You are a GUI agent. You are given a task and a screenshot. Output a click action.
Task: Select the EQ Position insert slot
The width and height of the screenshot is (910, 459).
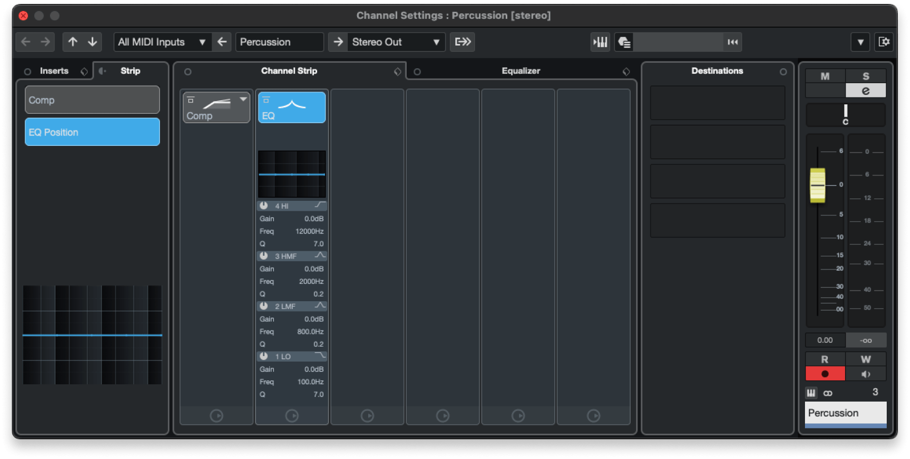click(x=92, y=132)
